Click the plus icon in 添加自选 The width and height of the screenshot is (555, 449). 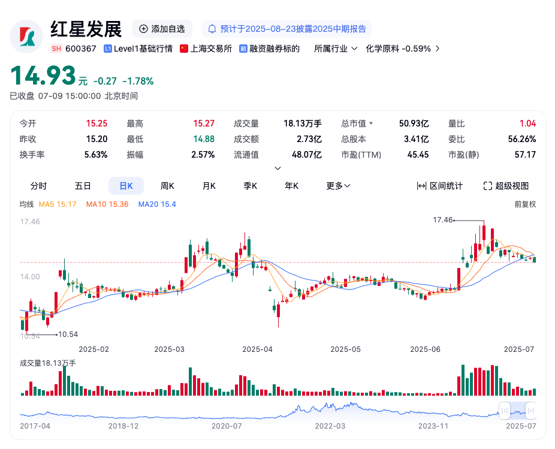pos(143,29)
